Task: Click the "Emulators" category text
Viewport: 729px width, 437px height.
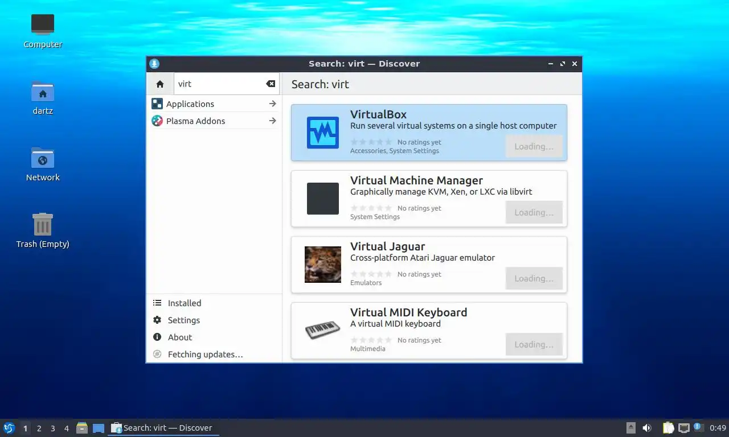Action: tap(366, 283)
